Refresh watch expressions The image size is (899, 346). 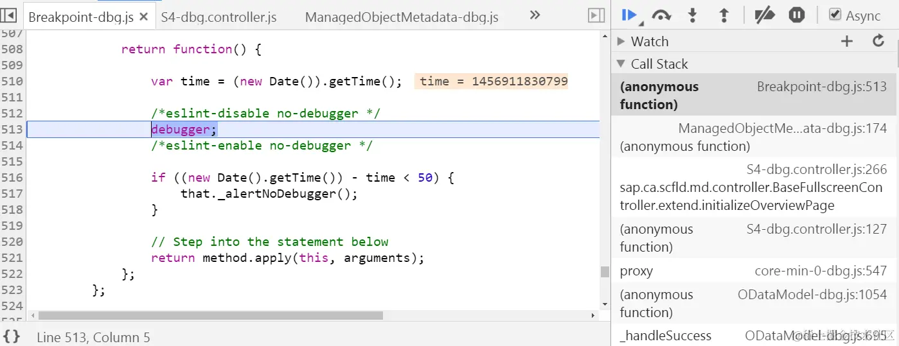878,41
